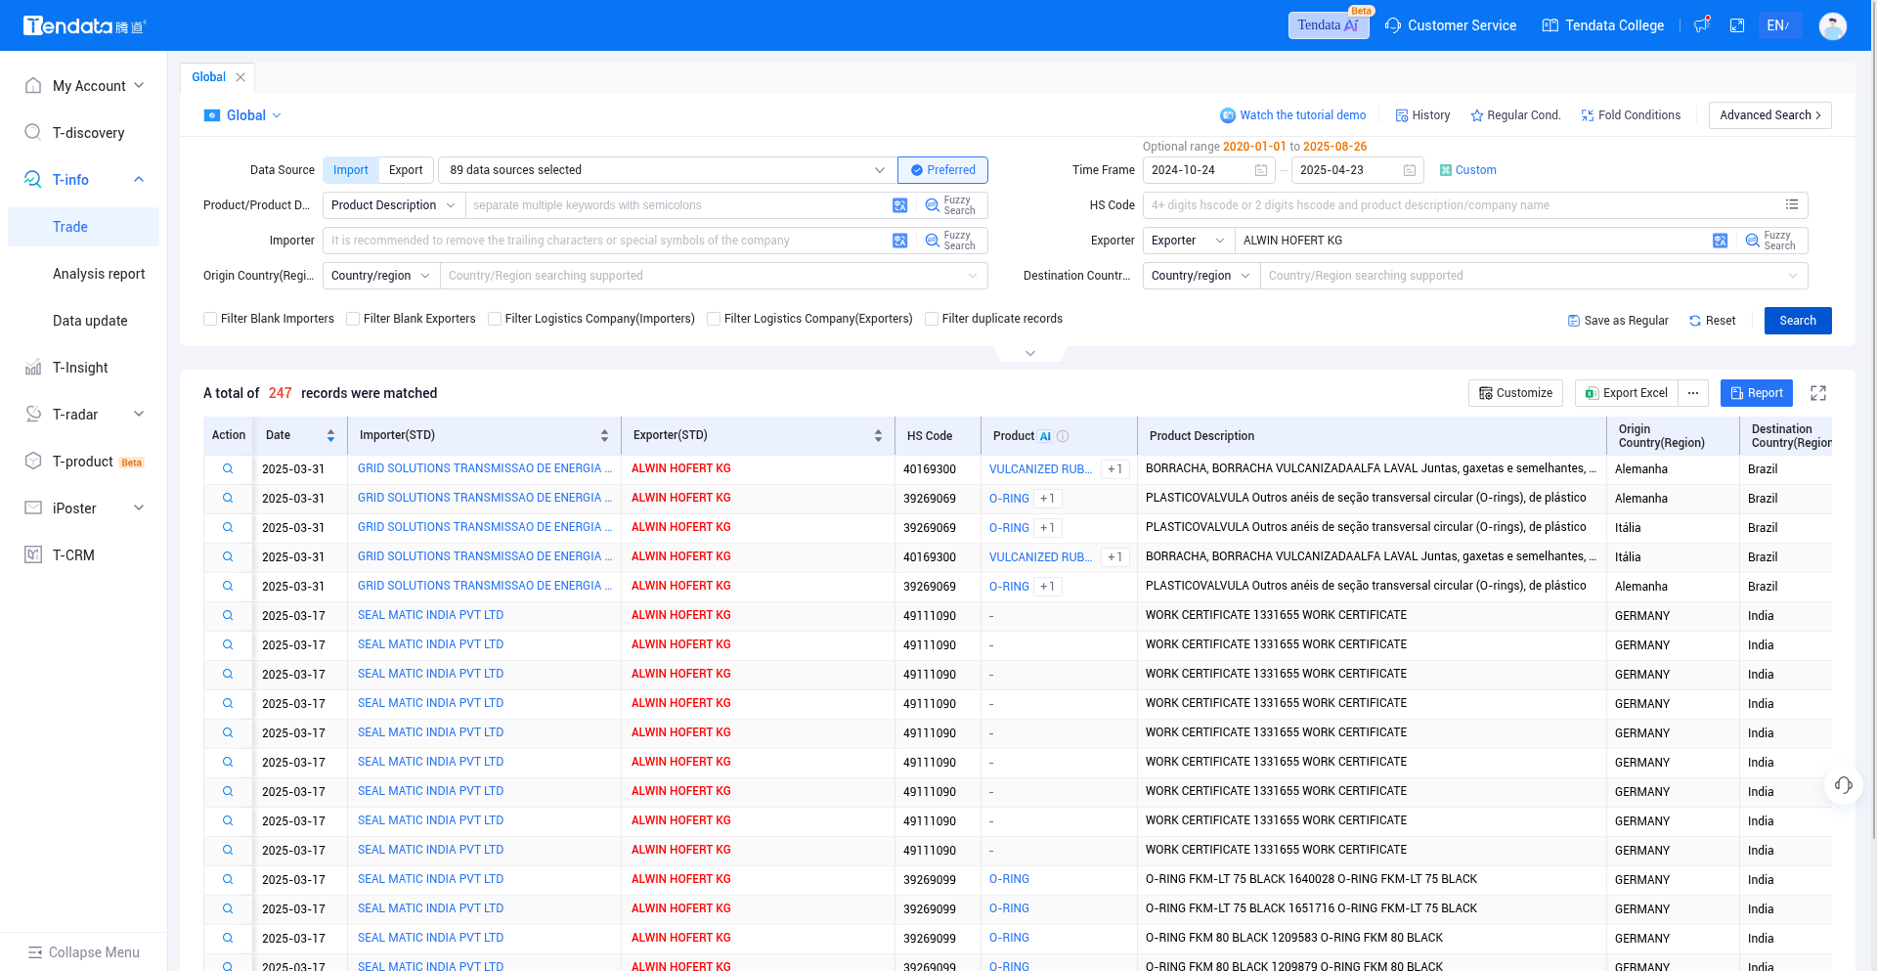Image resolution: width=1877 pixels, height=971 pixels.
Task: Click Fold Conditions
Action: [x=1631, y=115]
